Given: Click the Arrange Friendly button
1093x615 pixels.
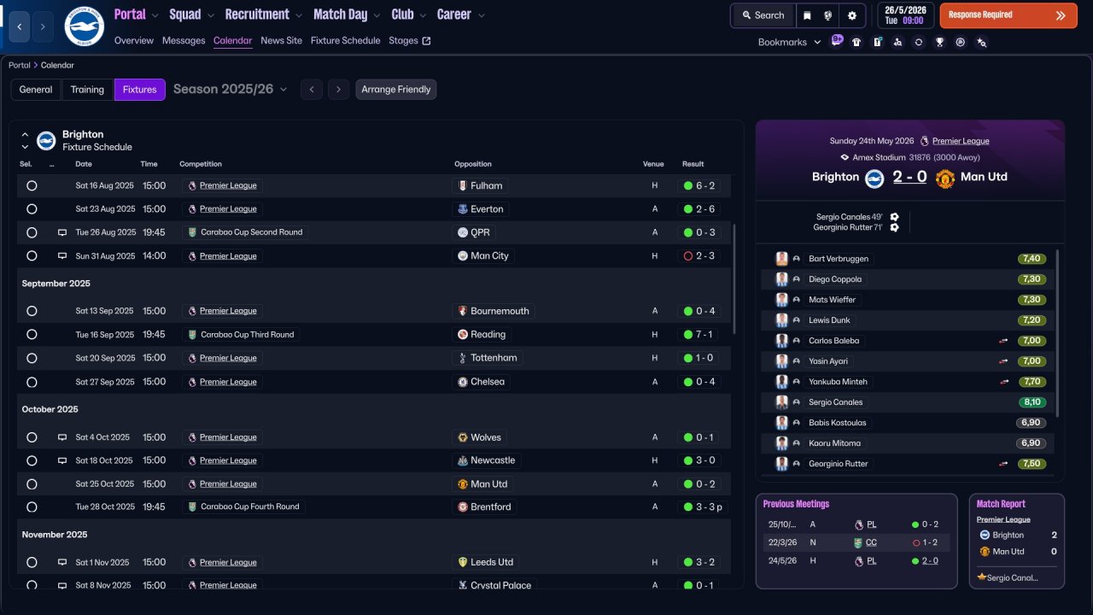Looking at the screenshot, I should tap(396, 90).
